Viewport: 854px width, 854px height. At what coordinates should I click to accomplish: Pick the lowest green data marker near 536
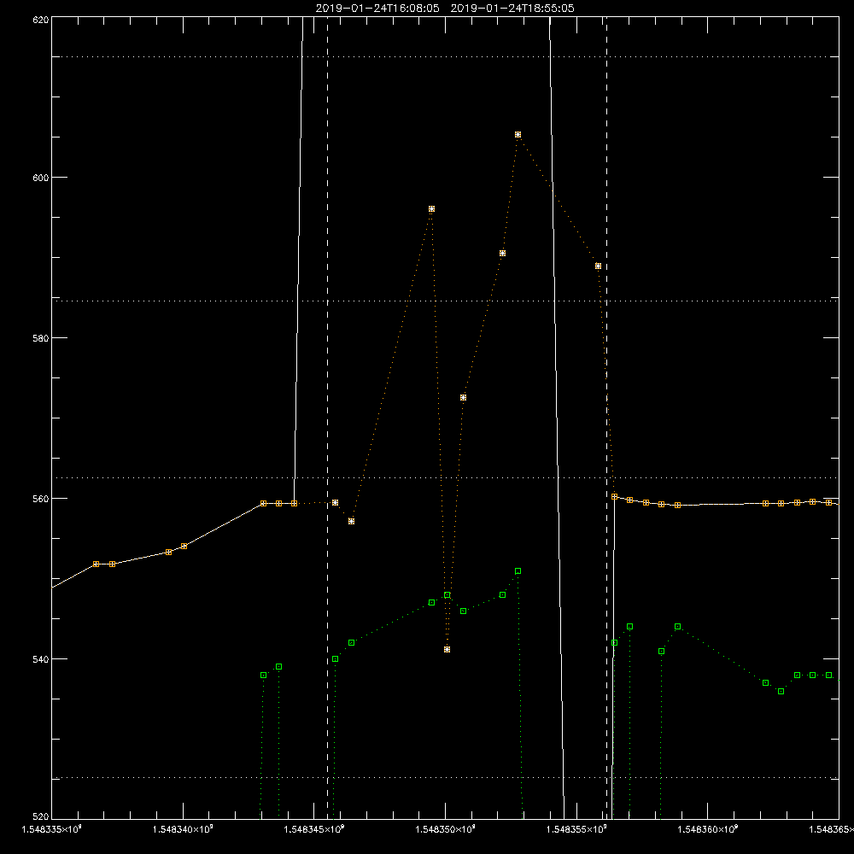tap(781, 691)
